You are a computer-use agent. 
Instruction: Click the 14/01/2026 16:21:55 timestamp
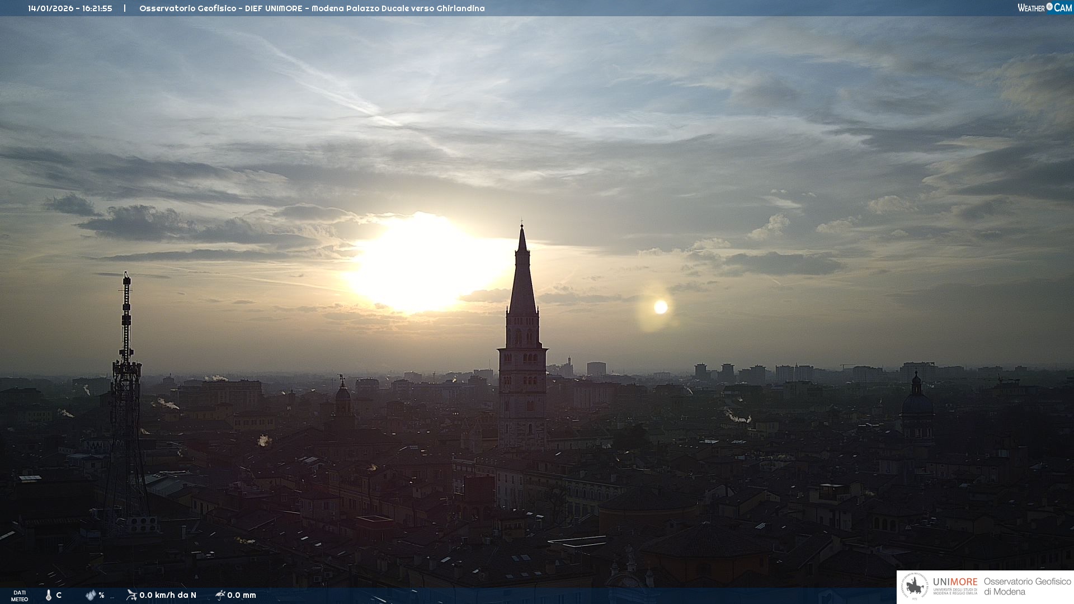click(70, 8)
